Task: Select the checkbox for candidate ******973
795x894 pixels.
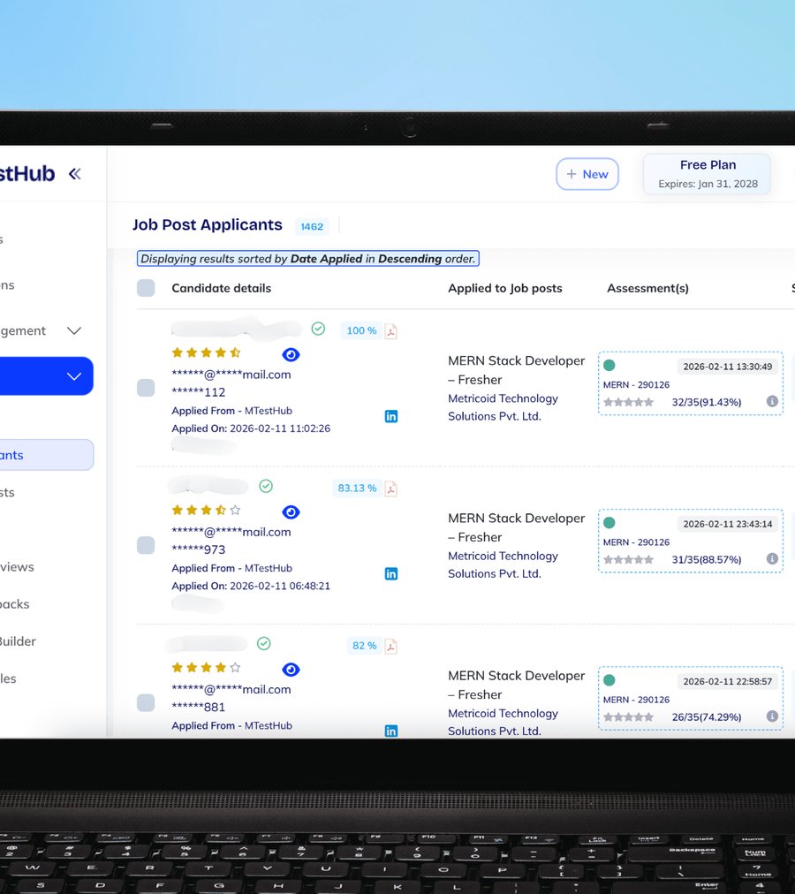Action: coord(146,545)
